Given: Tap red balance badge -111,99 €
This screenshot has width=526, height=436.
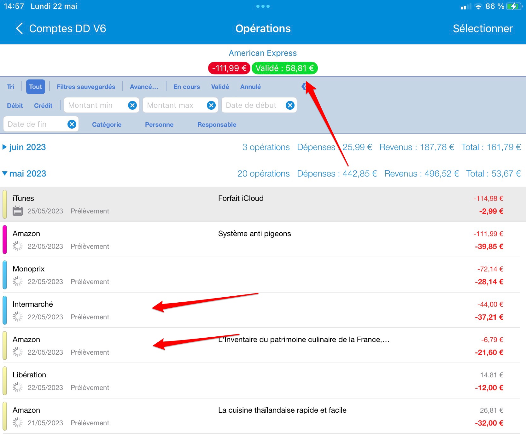Looking at the screenshot, I should point(229,68).
